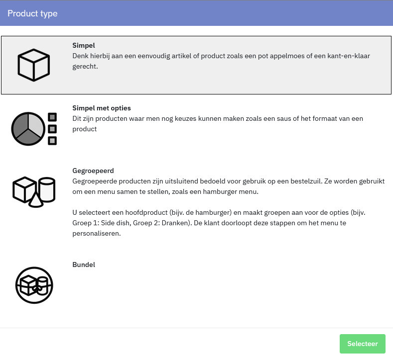Pick the 'Gegroepeerd' product type title
Image resolution: width=393 pixels, height=356 pixels.
[93, 171]
